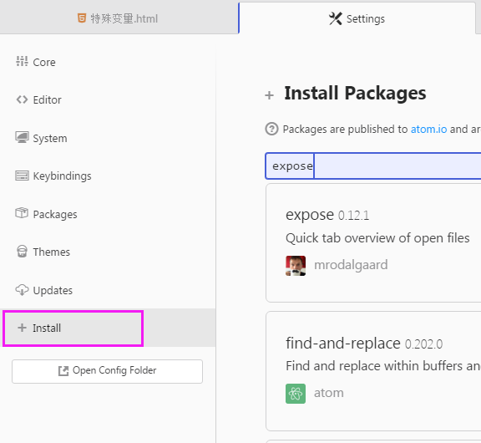The width and height of the screenshot is (481, 443).
Task: Open the mrodalgaard author link
Action: [x=351, y=265]
